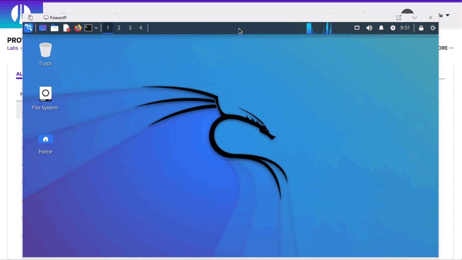Click the power status icon near the clock
The image size is (462, 260).
[x=392, y=28]
